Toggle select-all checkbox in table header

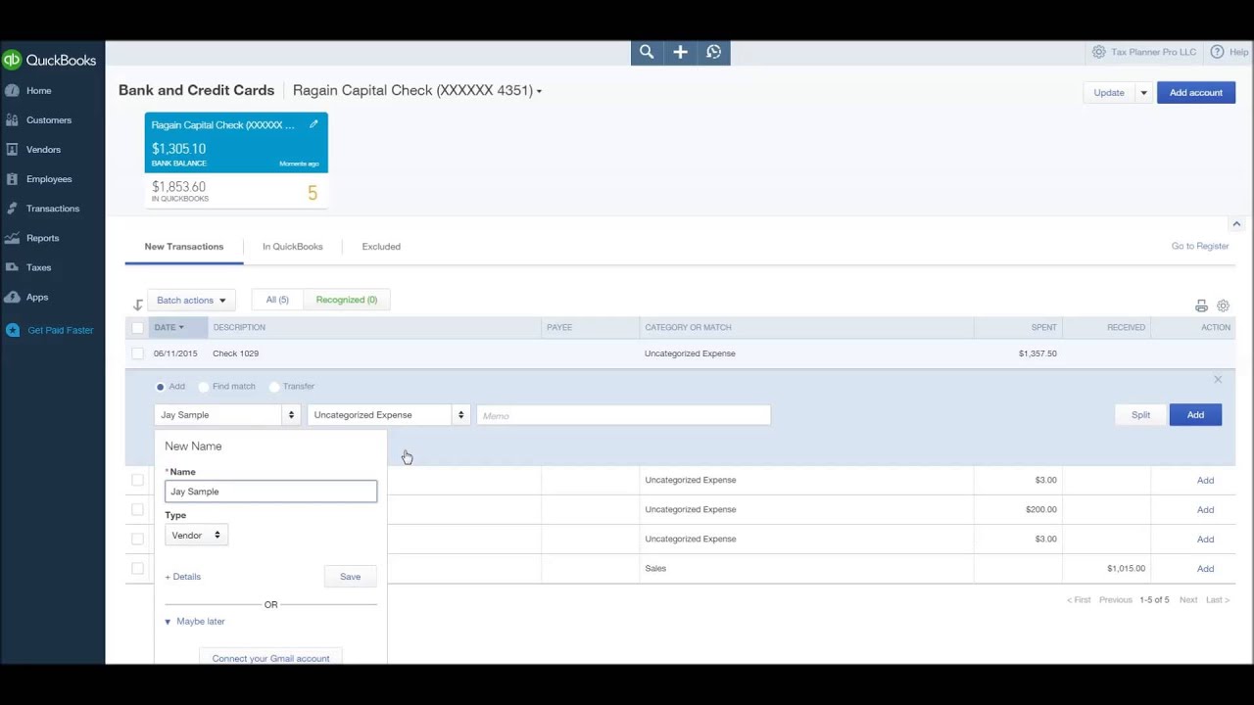click(x=137, y=328)
